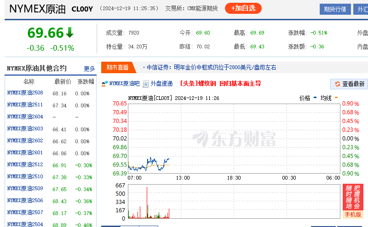This screenshot has height=227, width=368.
Task: Open the NYMEX原油2603 contract
Action: coord(25,129)
